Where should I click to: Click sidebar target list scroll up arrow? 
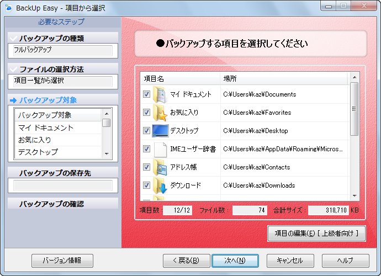[x=107, y=114]
